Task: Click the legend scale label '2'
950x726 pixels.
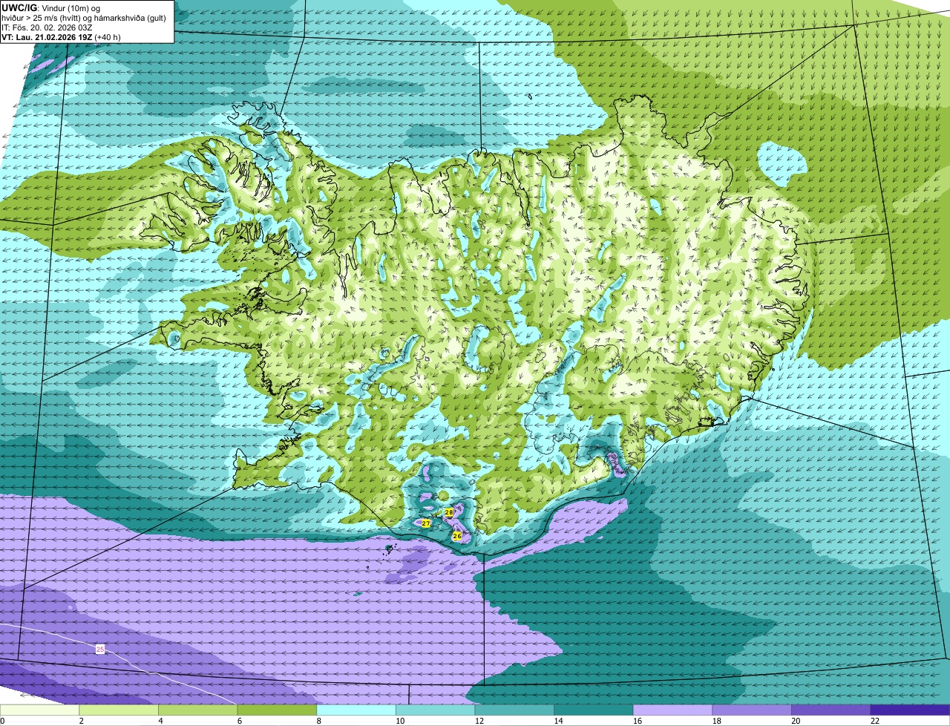Action: coord(81,721)
